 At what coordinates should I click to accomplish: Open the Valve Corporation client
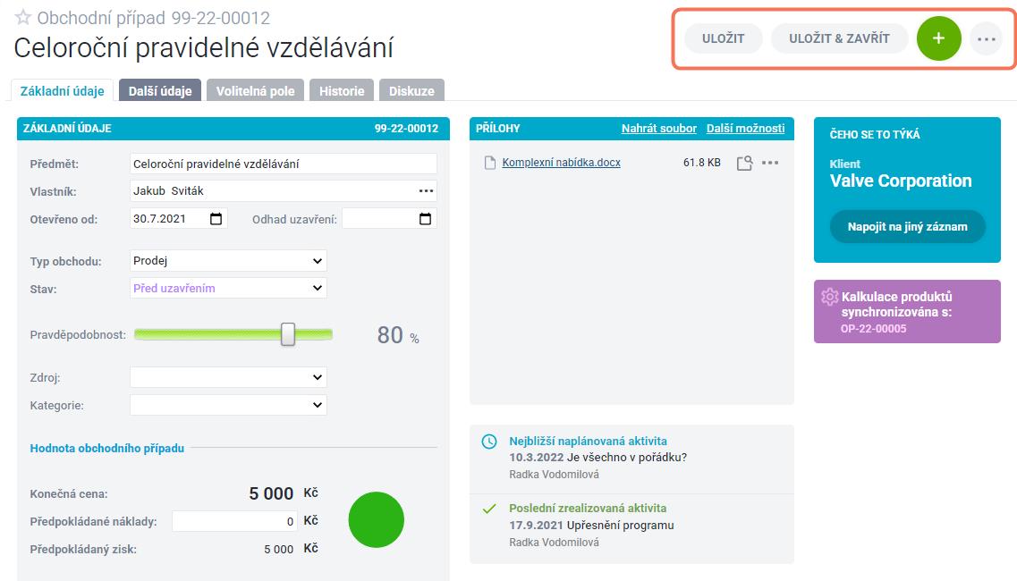[901, 181]
